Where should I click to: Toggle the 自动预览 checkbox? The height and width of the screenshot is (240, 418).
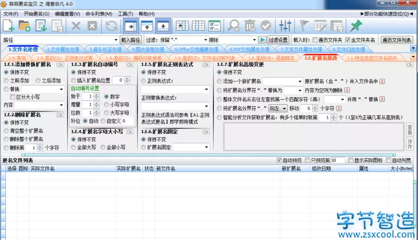click(279, 160)
